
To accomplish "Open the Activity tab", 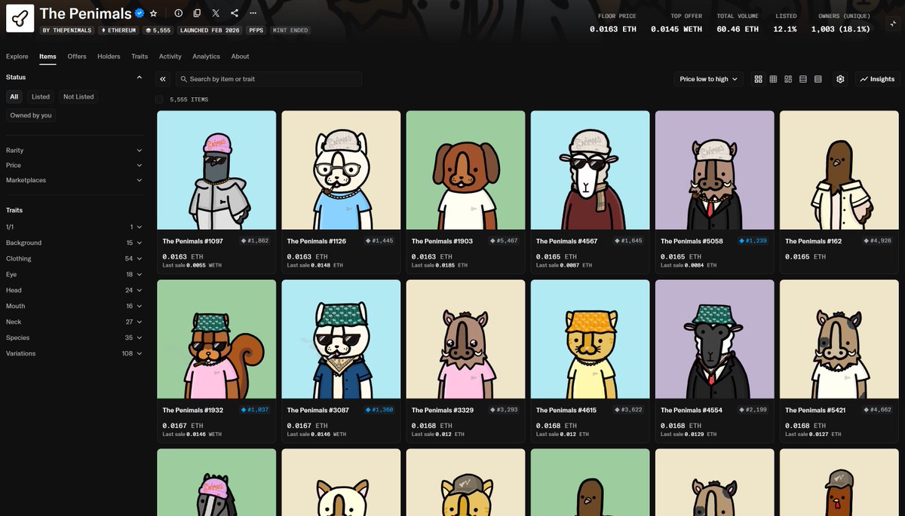I will pos(170,56).
